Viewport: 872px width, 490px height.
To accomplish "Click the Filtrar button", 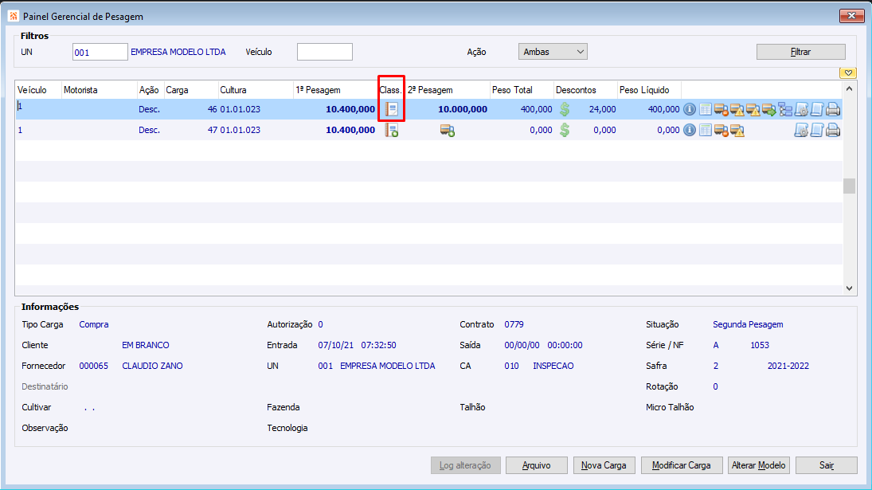I will [x=801, y=52].
